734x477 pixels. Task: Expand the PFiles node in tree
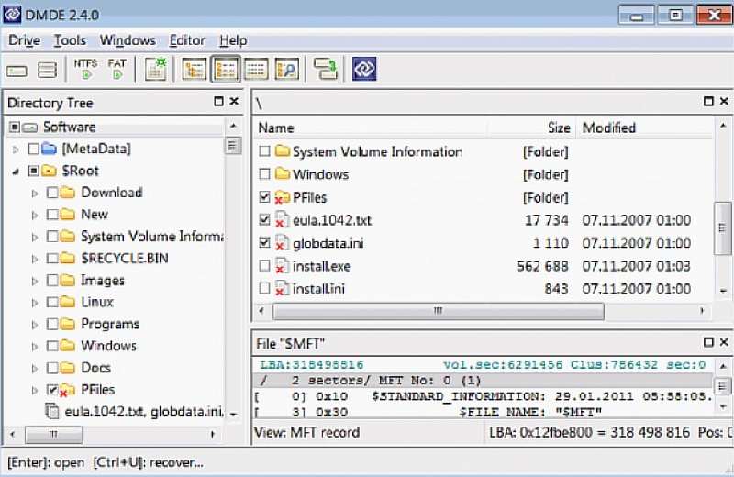pos(35,390)
